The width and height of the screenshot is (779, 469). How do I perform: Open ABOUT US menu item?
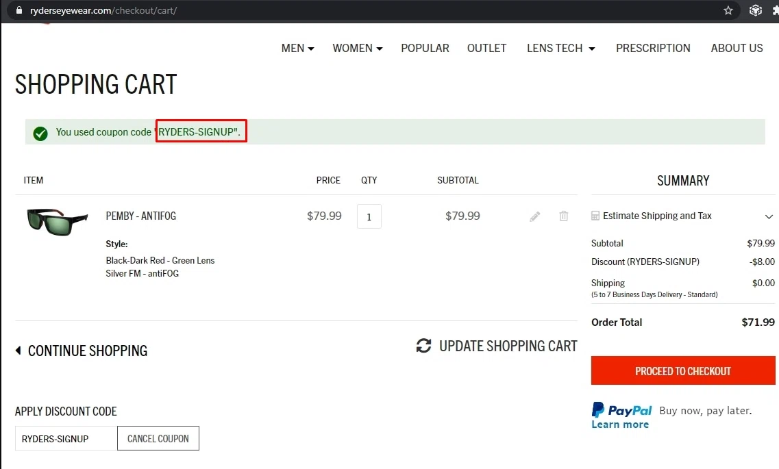[x=737, y=48]
